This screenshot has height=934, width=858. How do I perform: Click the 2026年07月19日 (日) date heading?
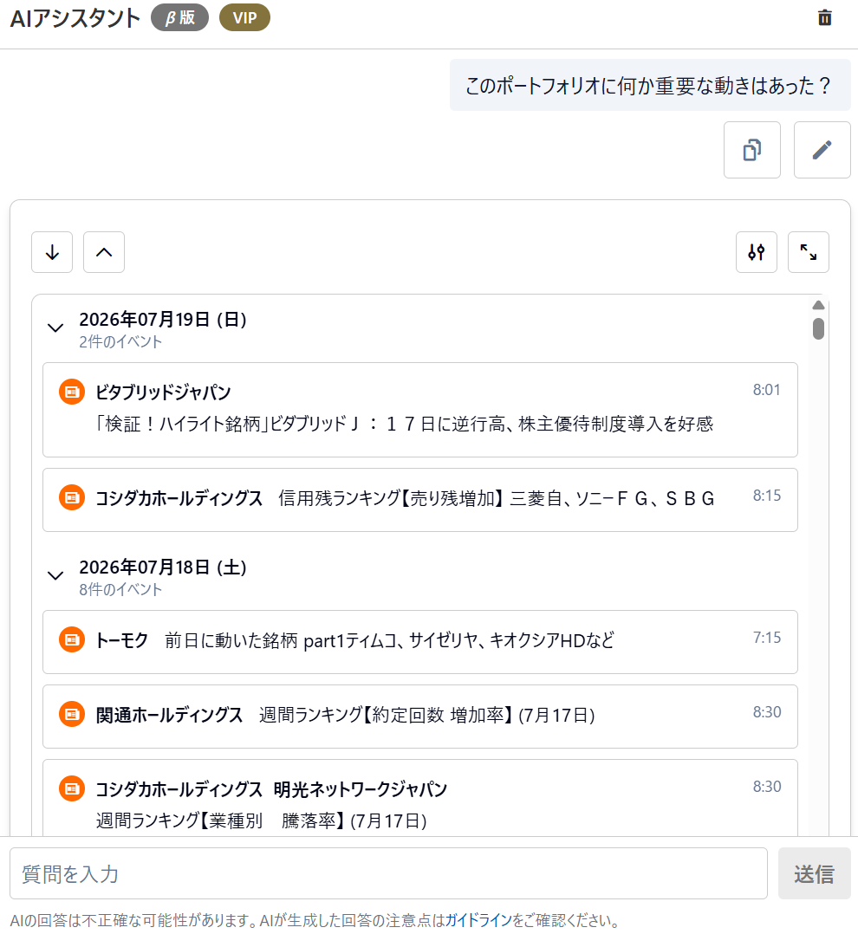click(x=163, y=319)
